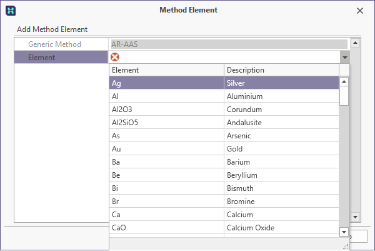Click the property grid scroll up arrow
This screenshot has width=375, height=251.
[355, 43]
